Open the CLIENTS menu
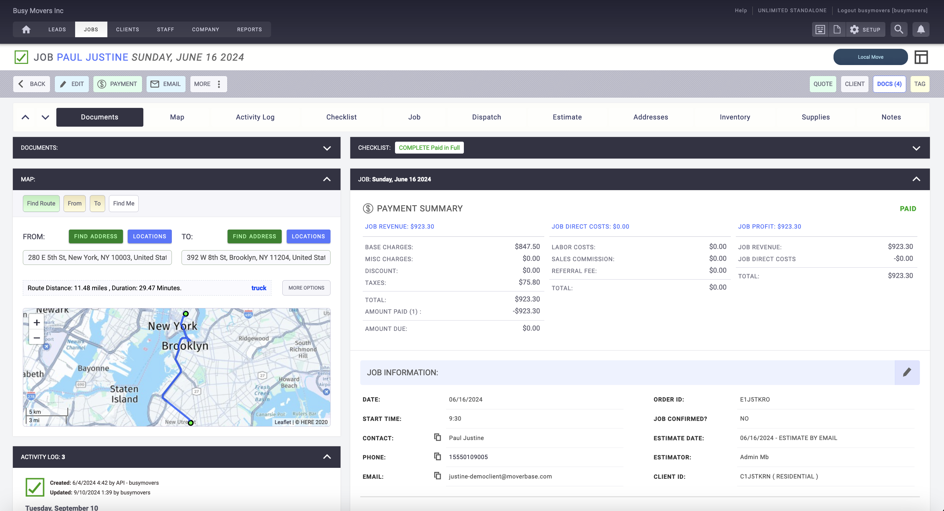This screenshot has height=511, width=944. 127,29
